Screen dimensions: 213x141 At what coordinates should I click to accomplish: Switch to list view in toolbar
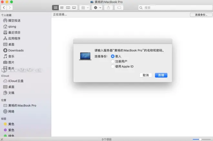pos(62,8)
